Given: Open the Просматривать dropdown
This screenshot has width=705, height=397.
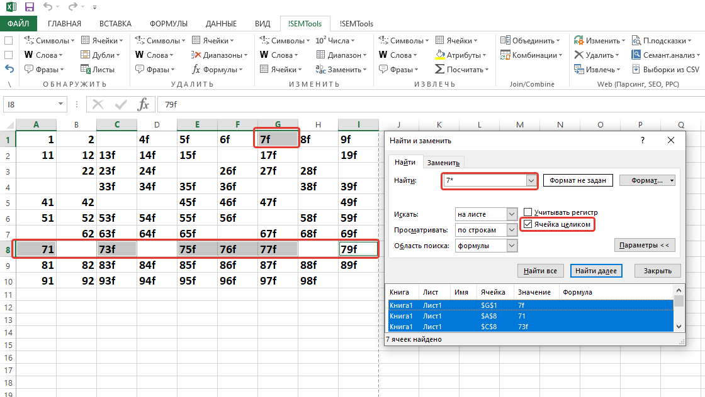Looking at the screenshot, I should click(x=512, y=230).
